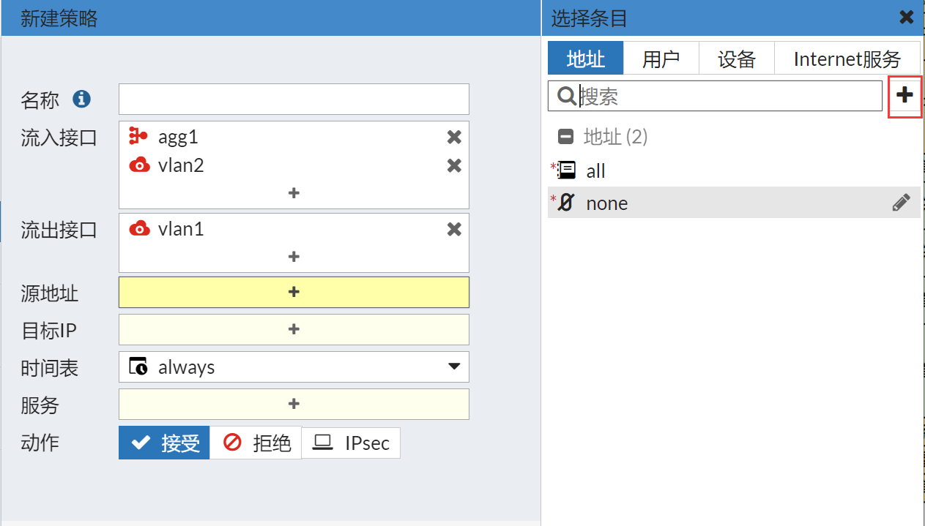
Task: Open the 设备 tab
Action: tap(736, 59)
